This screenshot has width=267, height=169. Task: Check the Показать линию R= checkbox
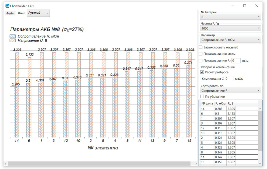pos(201,60)
